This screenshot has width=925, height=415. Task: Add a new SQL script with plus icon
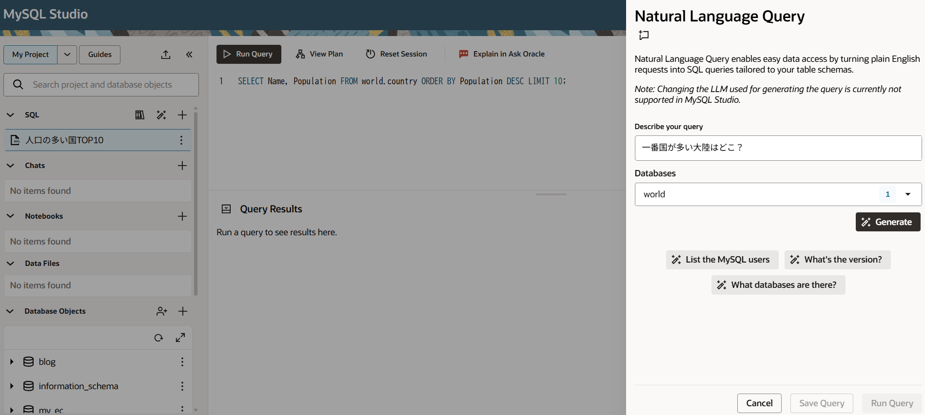click(x=182, y=115)
